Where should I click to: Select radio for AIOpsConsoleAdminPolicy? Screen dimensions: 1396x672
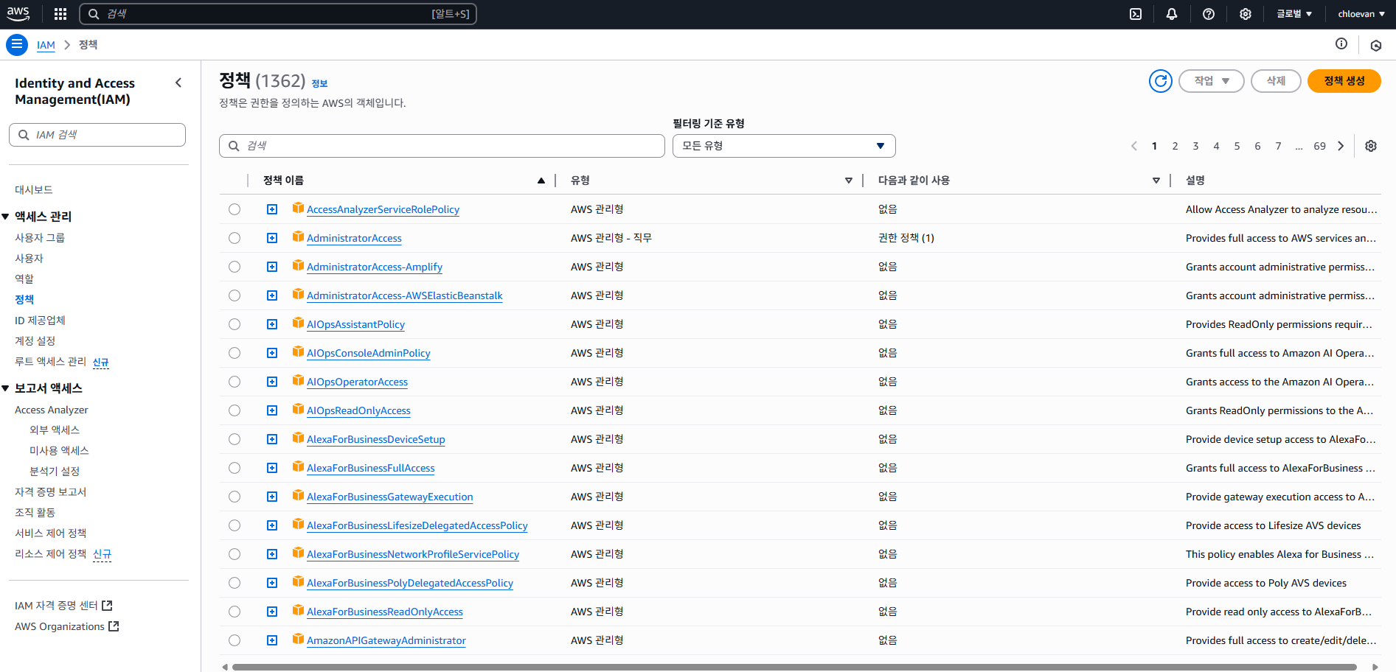pyautogui.click(x=235, y=353)
